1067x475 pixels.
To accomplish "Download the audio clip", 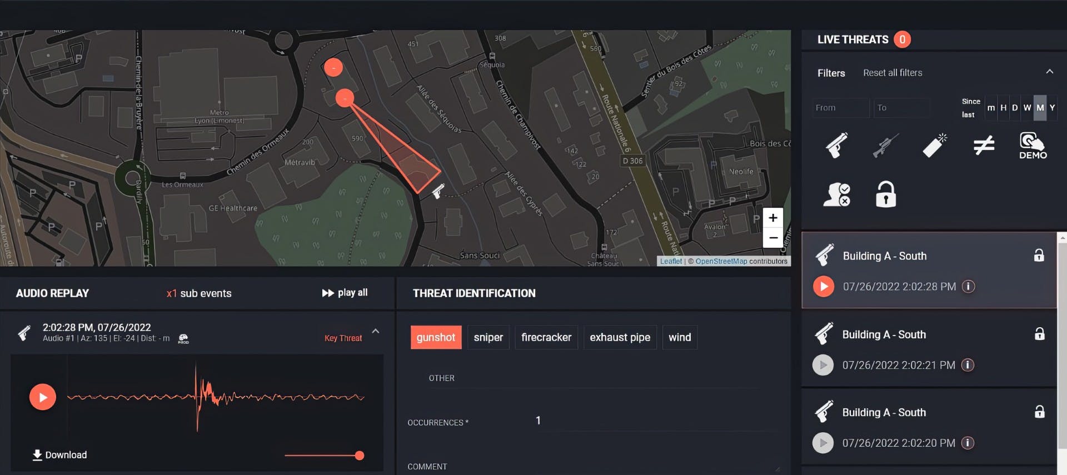I will (59, 455).
